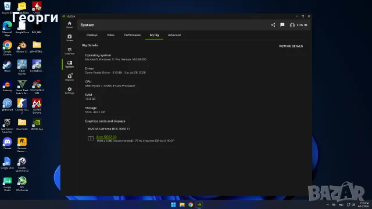Switch to the Advanced tab
This screenshot has width=372, height=209.
point(174,35)
